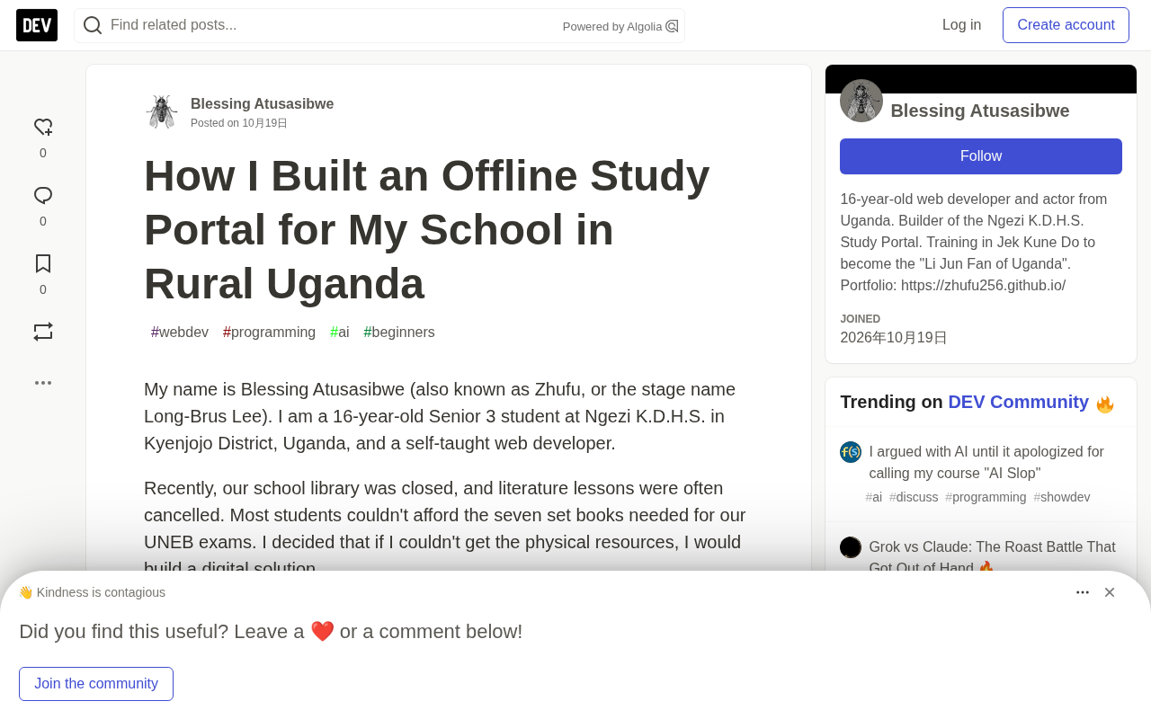Jump to comments via speech bubble

(43, 196)
